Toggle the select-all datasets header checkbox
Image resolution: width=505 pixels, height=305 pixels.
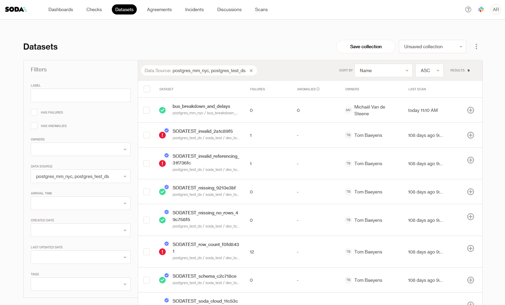(147, 89)
